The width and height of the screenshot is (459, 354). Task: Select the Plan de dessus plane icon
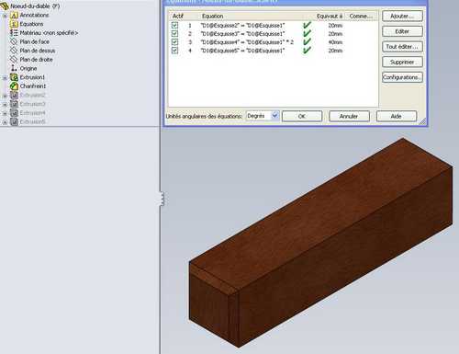coord(14,51)
